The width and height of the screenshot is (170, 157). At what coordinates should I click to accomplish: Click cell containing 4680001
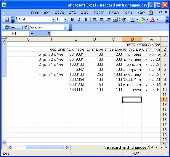point(75,89)
